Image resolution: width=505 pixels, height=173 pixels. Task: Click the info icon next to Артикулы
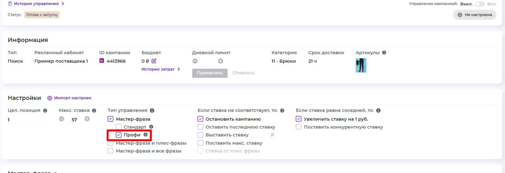click(384, 53)
